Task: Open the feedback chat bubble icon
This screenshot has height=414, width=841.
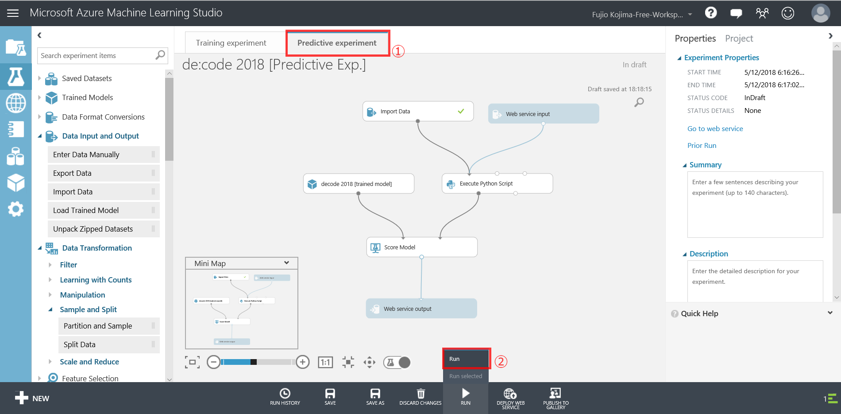Action: click(736, 13)
